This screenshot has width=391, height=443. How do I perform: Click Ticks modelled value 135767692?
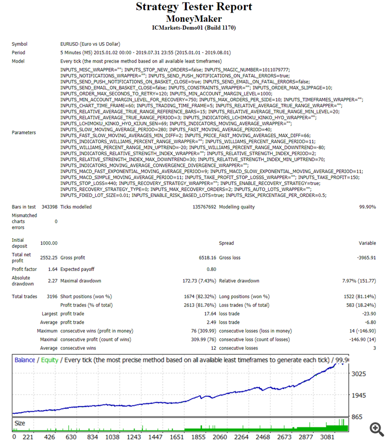(204, 207)
